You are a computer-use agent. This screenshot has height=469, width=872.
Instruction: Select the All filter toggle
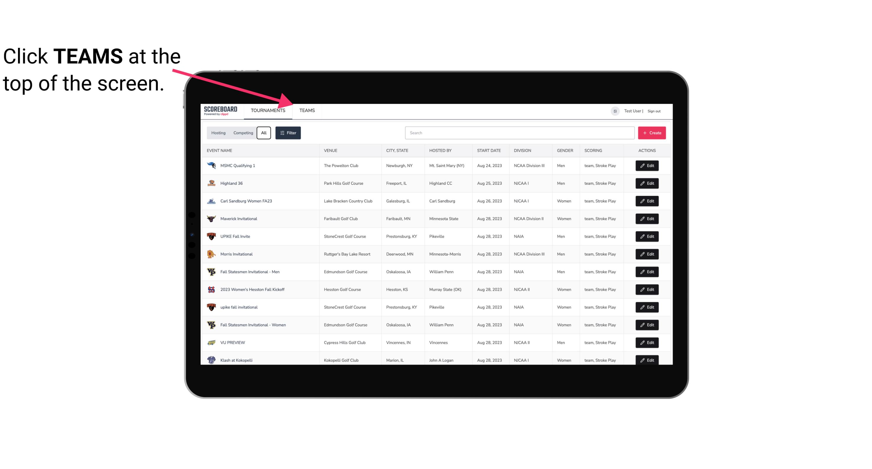pyautogui.click(x=263, y=133)
